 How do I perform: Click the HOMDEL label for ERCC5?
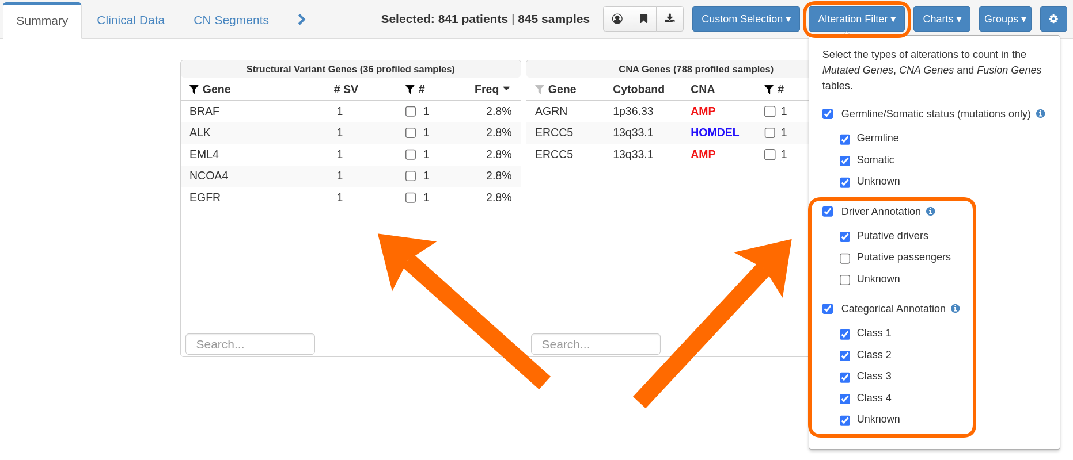coord(715,133)
